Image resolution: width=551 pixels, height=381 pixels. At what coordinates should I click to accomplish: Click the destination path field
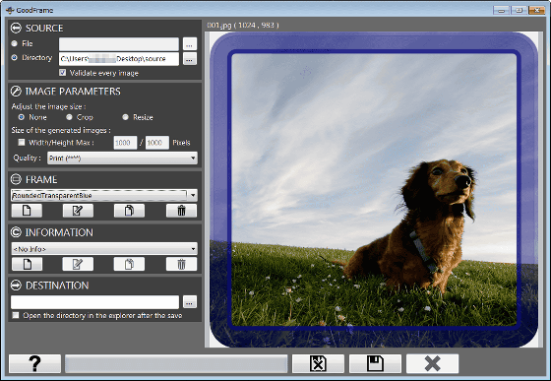[94, 302]
